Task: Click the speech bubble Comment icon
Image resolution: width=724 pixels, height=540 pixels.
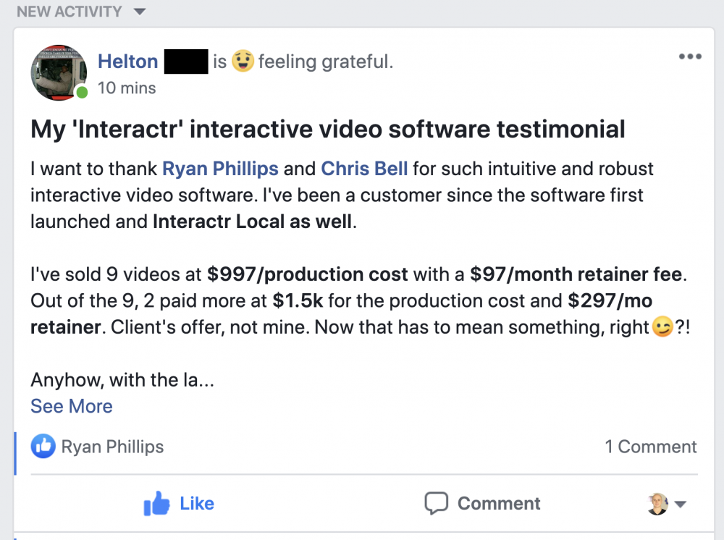Action: tap(436, 503)
